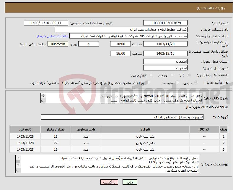The image size is (233, 190).
Task: Click دفتر ثبت وقایع in row 3
Action: pos(145,149)
